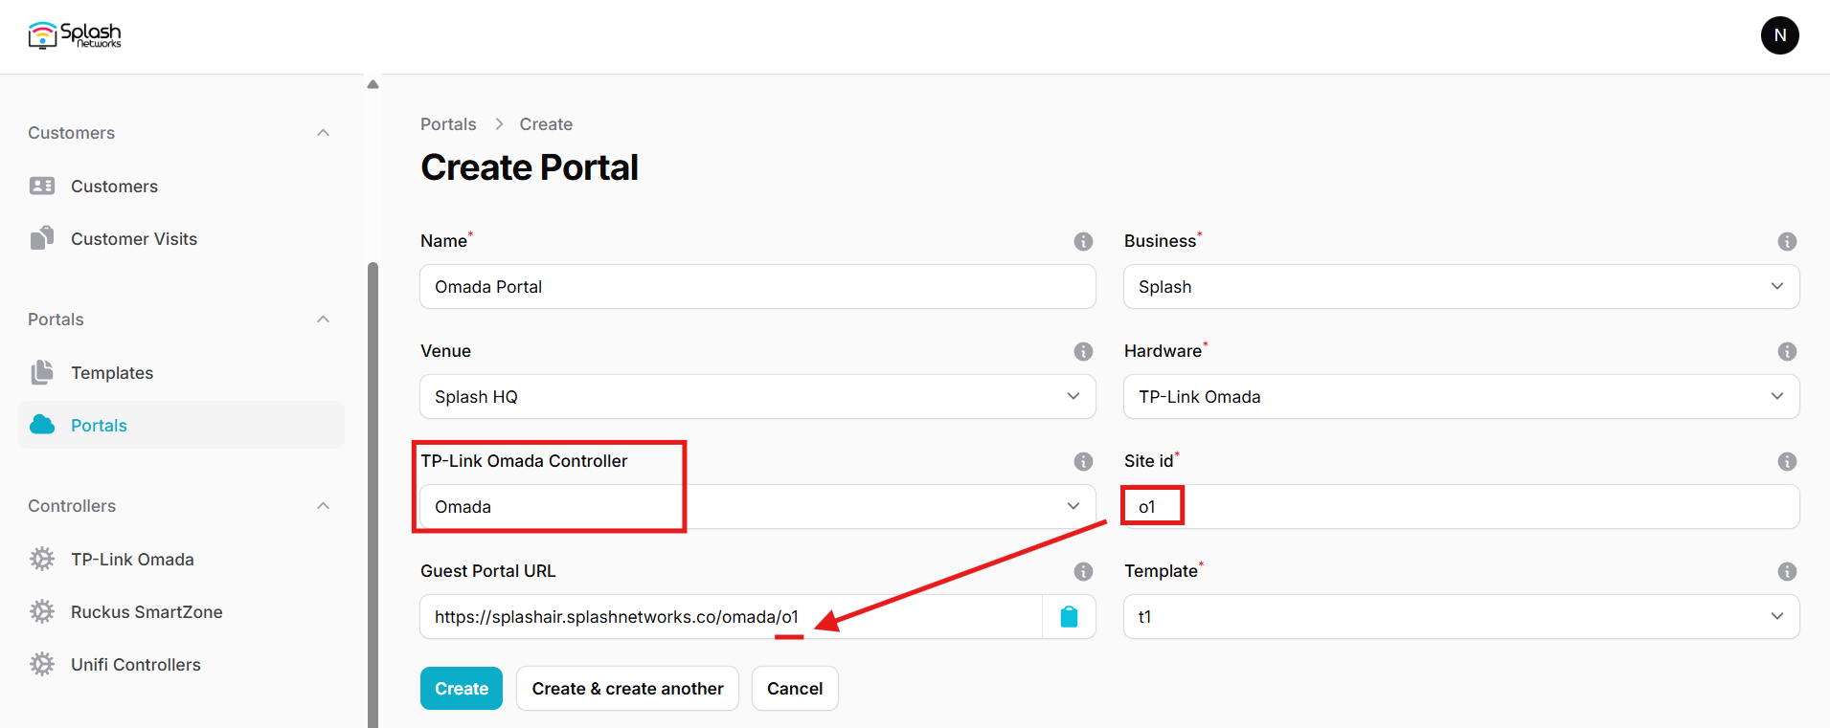
Task: Click the Create breadcrumb item
Action: point(546,124)
